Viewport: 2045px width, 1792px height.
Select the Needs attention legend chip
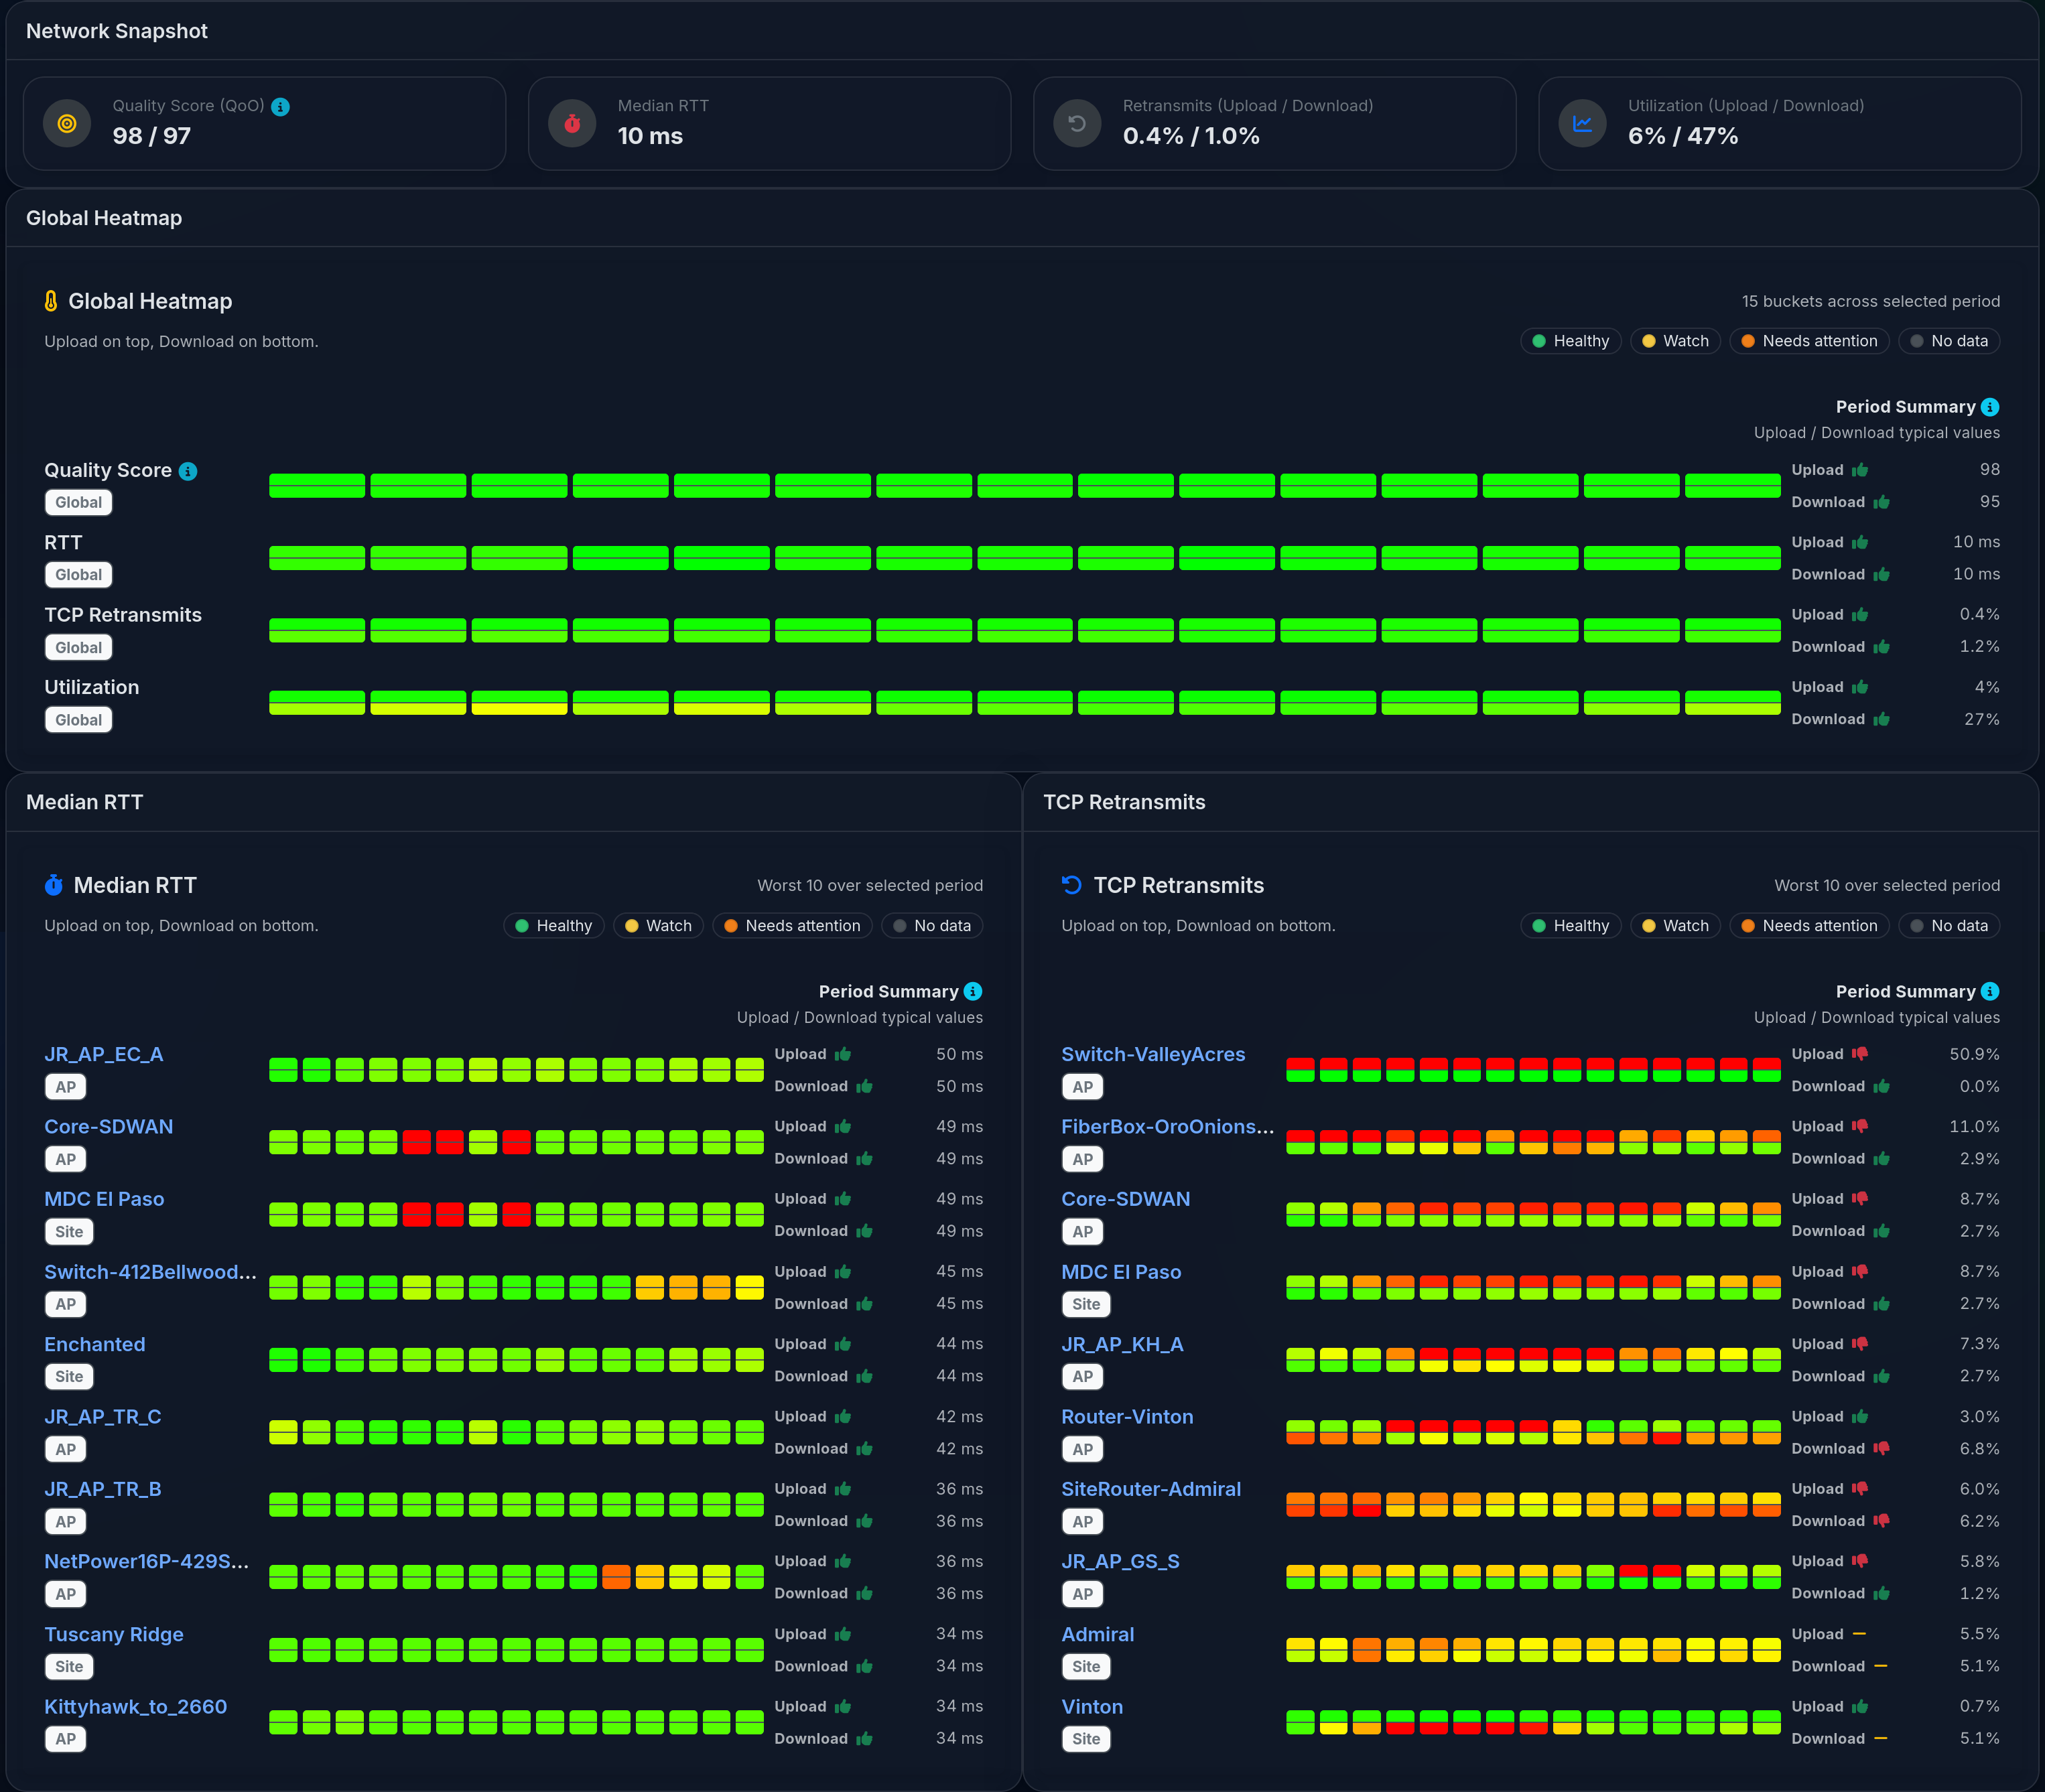[x=1808, y=341]
